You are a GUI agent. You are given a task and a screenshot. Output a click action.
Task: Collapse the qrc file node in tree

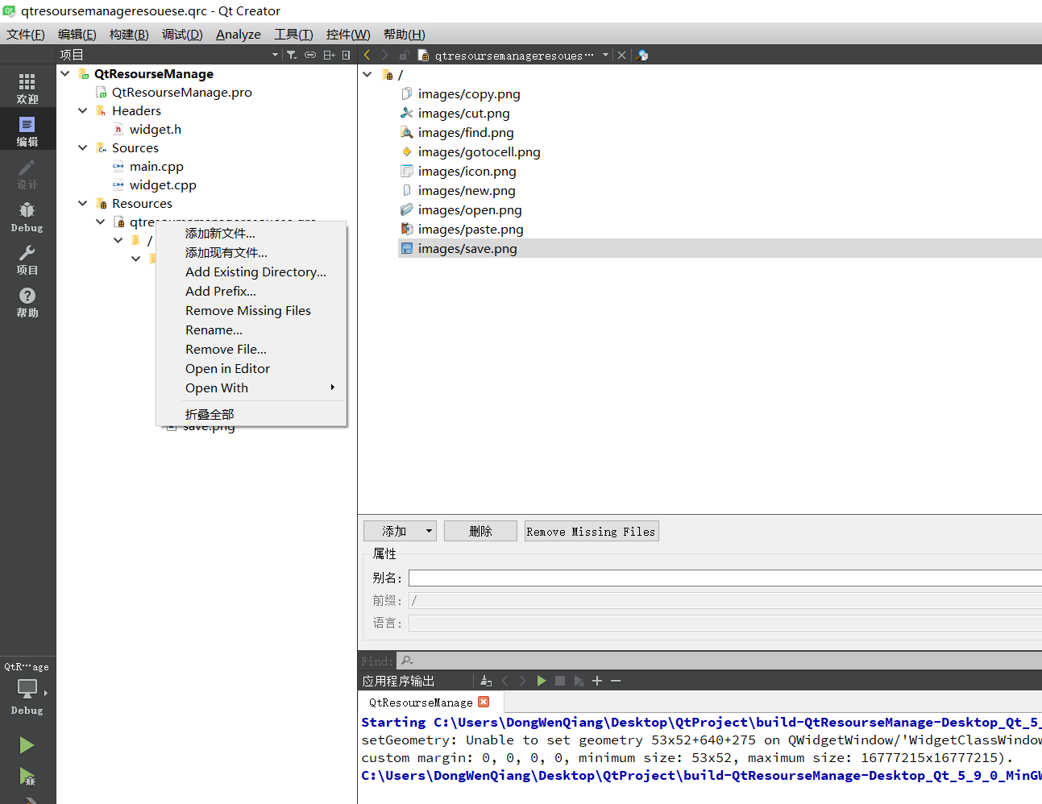coord(100,222)
